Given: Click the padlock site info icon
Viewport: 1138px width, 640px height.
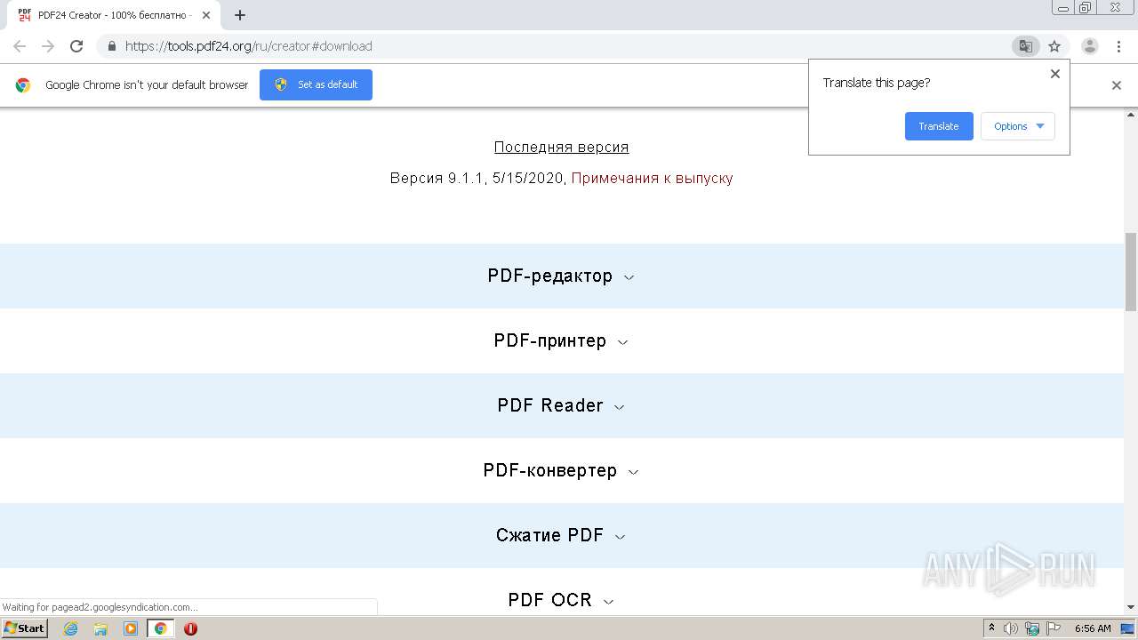Looking at the screenshot, I should [111, 46].
